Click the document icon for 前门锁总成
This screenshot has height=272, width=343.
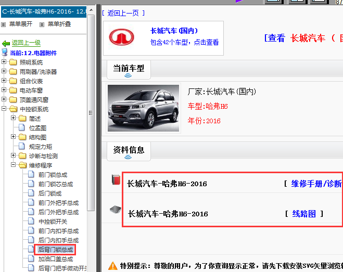point(31,174)
